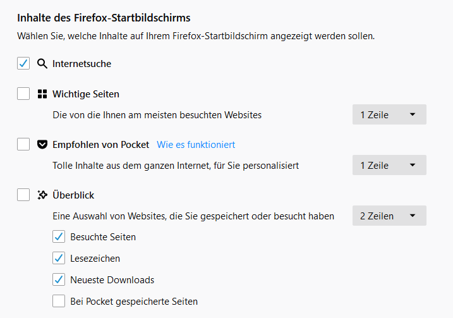The width and height of the screenshot is (453, 318).
Task: Enable the Wichtige Seiten checkbox
Action: (23, 94)
